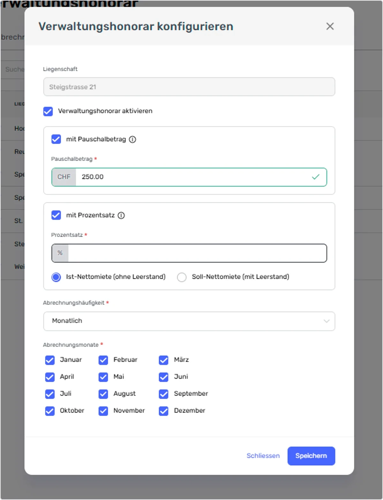Uncheck the August month checkbox
Image resolution: width=383 pixels, height=500 pixels.
pyautogui.click(x=103, y=394)
